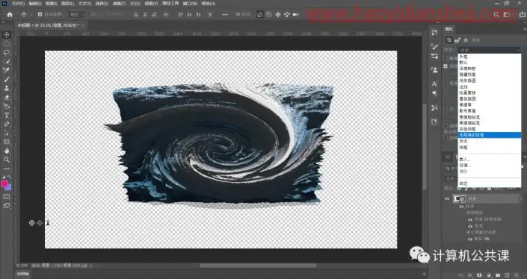Choose highlighted 未照亮的纹理 preset
This screenshot has width=527, height=279.
click(x=490, y=135)
